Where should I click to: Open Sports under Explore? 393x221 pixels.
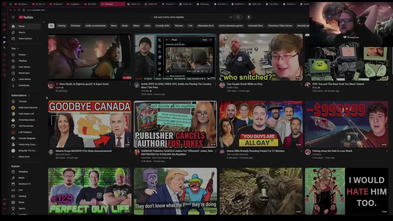[x=25, y=208]
